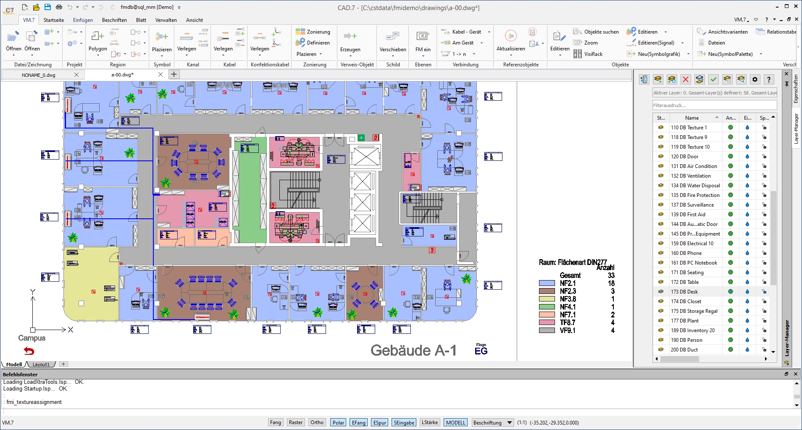Switch to the NONAME_0.dwg document tab

pyautogui.click(x=39, y=75)
